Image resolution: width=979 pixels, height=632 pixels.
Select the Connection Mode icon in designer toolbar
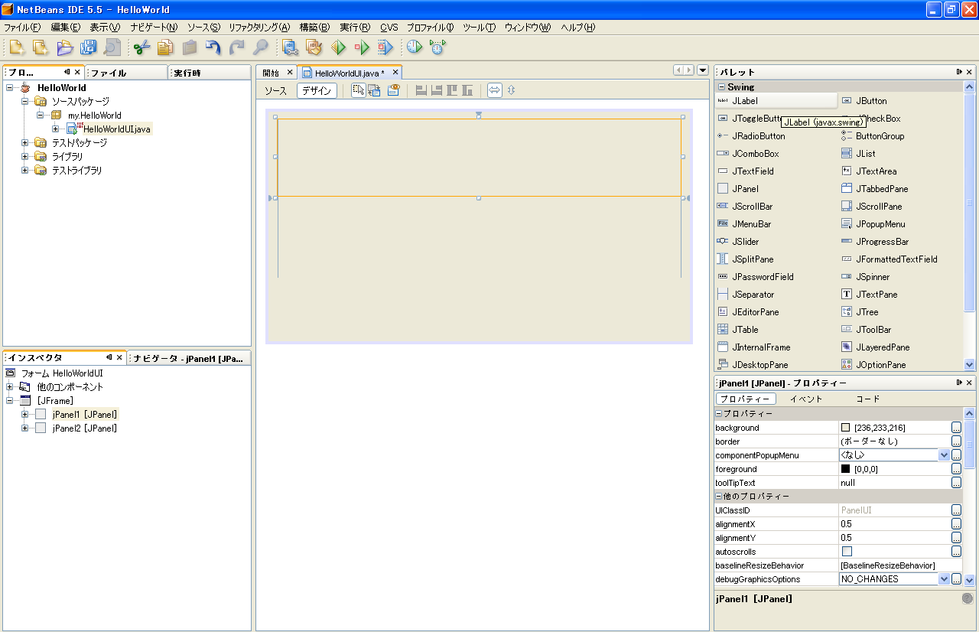point(374,90)
